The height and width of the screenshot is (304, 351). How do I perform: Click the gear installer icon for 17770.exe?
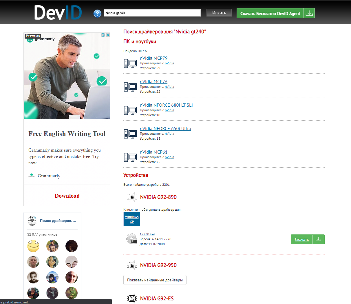tap(131, 239)
